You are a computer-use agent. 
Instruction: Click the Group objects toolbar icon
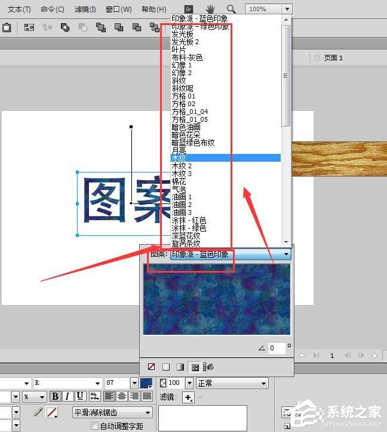(29, 27)
